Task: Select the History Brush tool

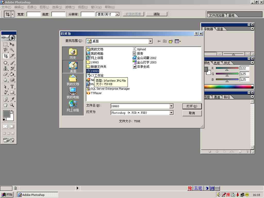Action: [x=12, y=68]
